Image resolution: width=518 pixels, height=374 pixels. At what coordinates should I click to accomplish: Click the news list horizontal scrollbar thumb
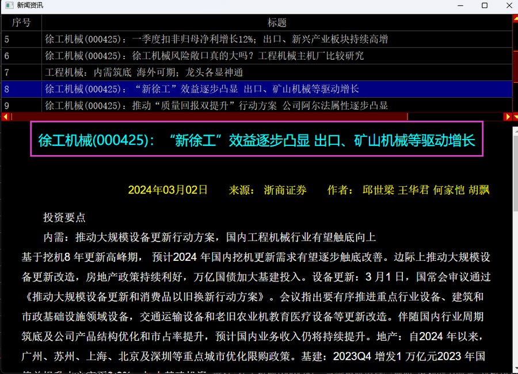pyautogui.click(x=207, y=117)
